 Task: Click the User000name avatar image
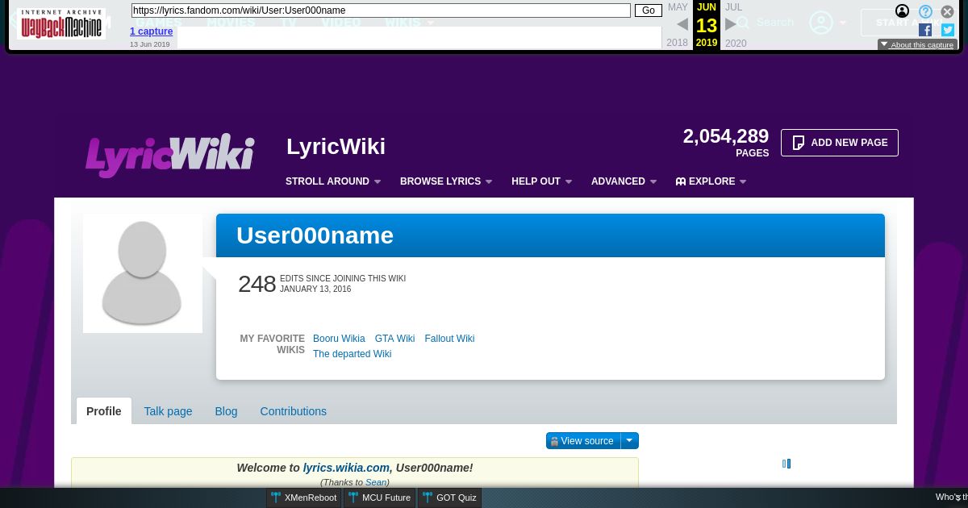pyautogui.click(x=143, y=273)
